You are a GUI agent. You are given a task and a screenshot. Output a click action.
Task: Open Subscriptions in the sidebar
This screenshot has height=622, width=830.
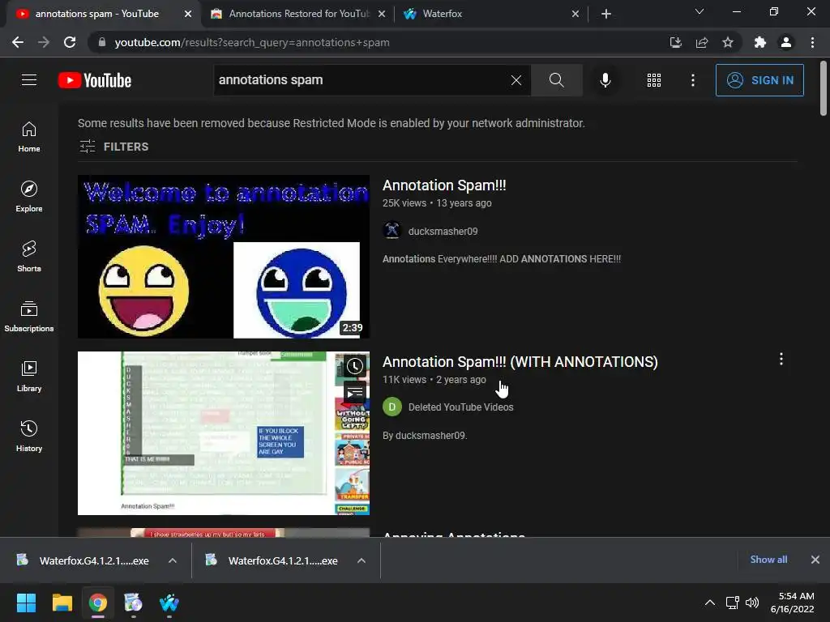29,317
